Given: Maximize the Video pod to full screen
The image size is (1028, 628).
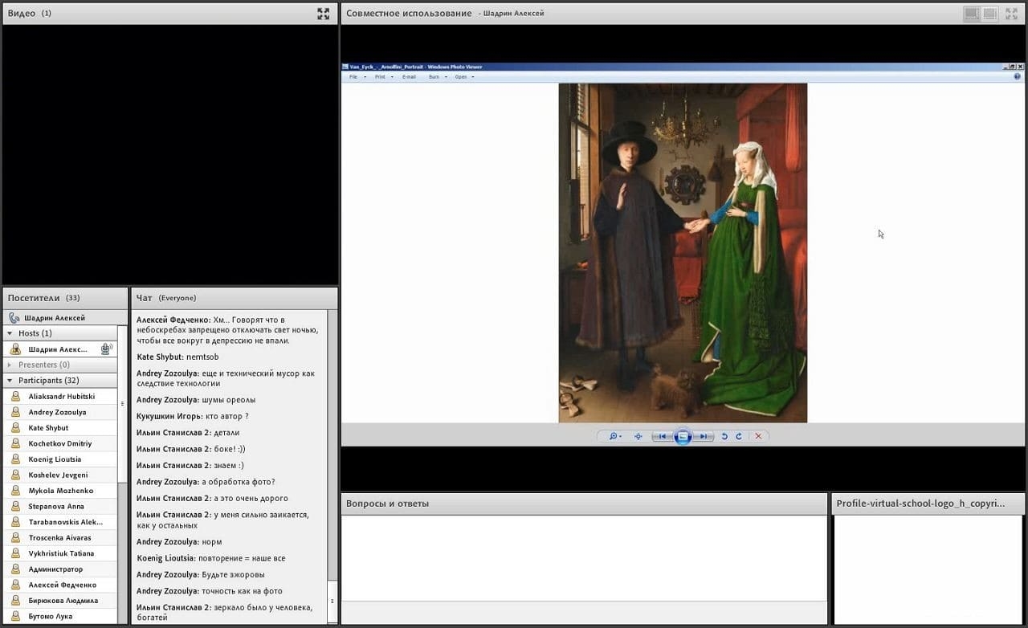Looking at the screenshot, I should [x=323, y=14].
